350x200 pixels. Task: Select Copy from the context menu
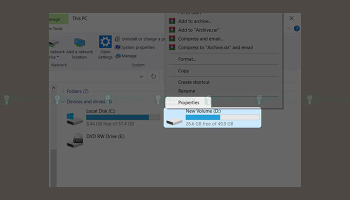pos(183,71)
